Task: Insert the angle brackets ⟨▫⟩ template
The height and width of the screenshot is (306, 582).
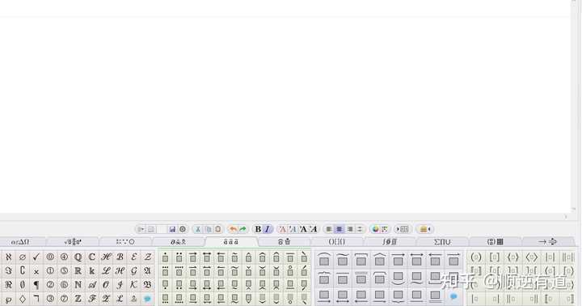Action: [531, 257]
